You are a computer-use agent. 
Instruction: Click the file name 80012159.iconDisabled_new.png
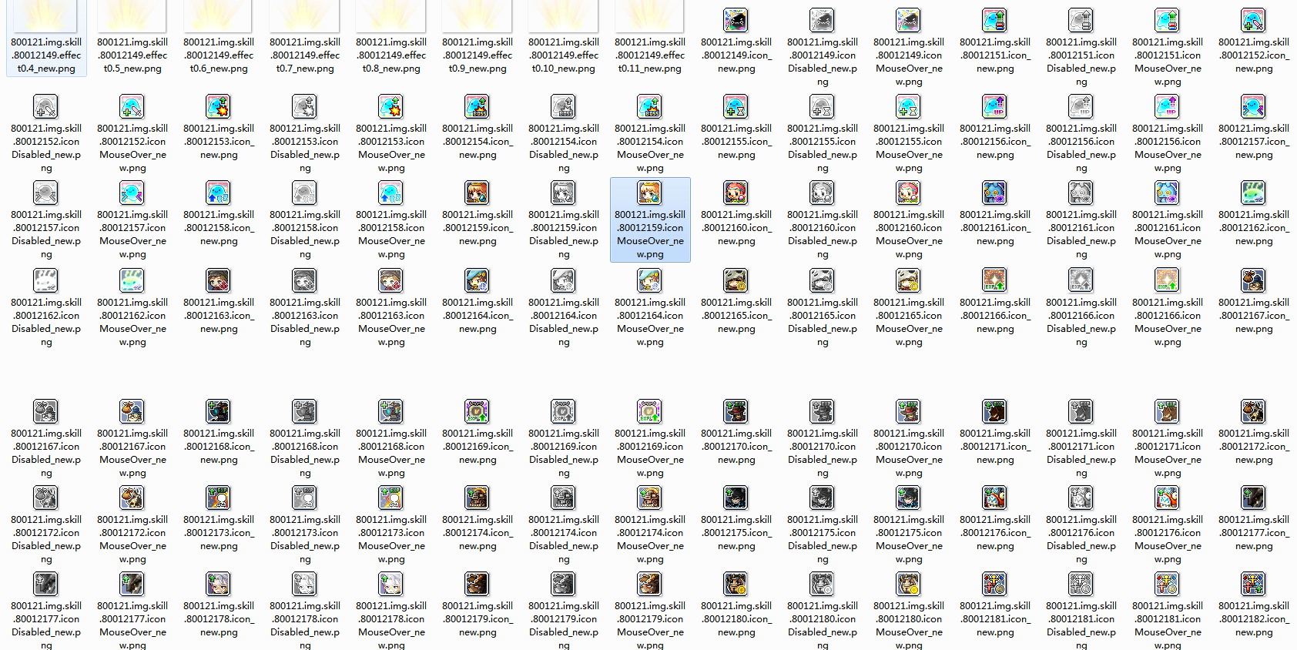(564, 234)
